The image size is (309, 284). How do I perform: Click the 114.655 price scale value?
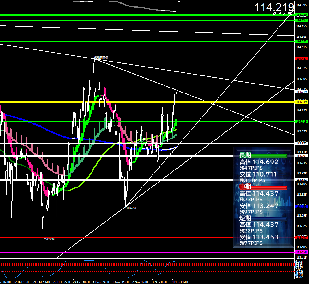tap(301, 26)
